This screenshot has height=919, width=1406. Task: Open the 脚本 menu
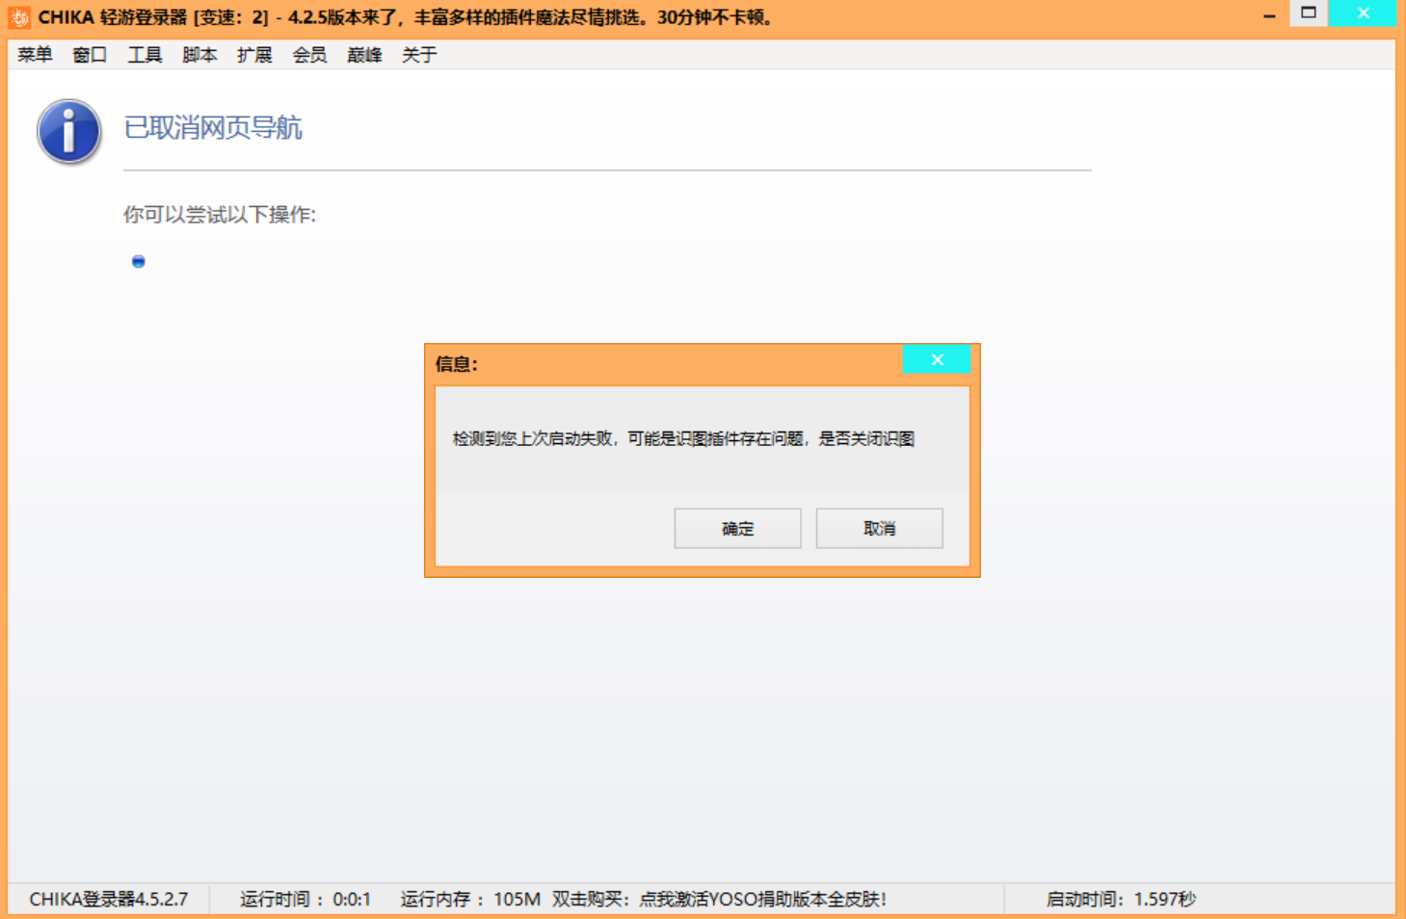click(x=199, y=55)
